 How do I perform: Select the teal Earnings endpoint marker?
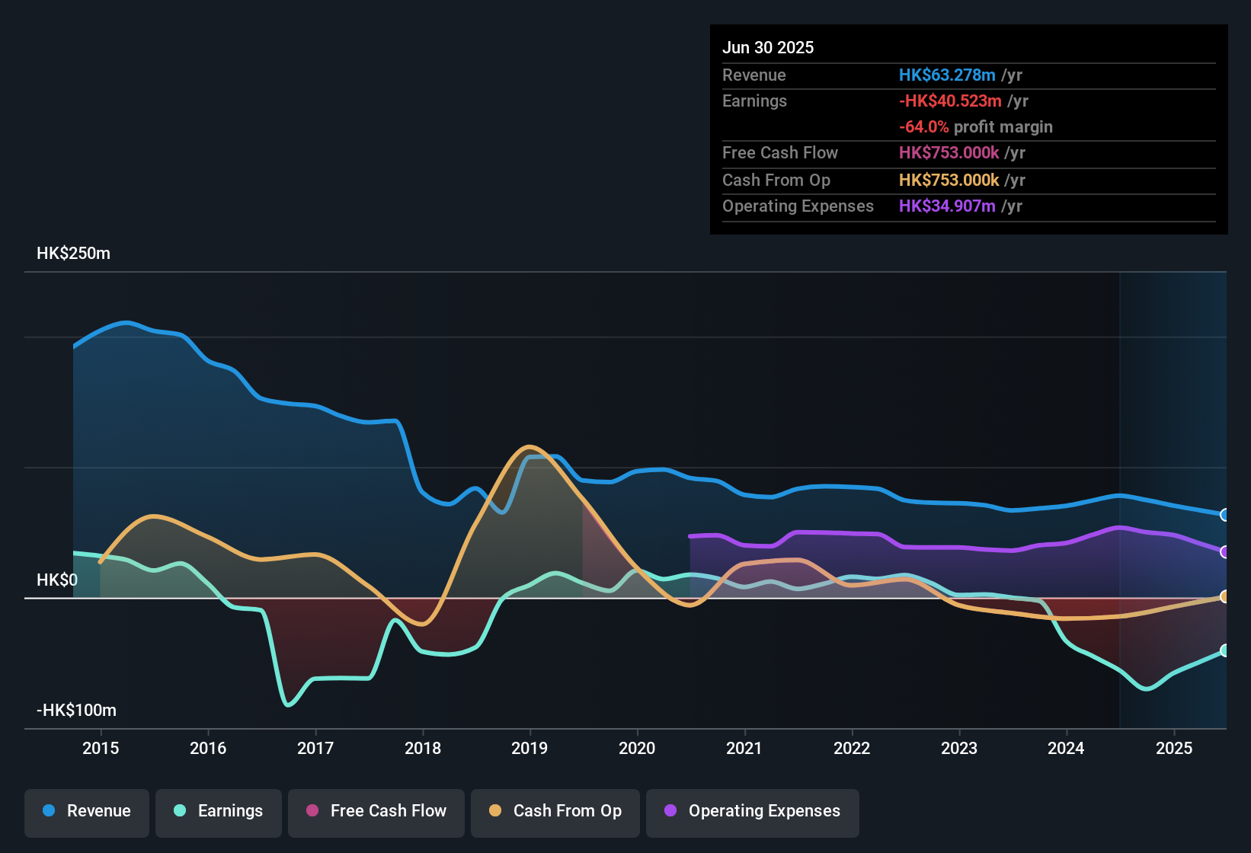(x=1224, y=651)
